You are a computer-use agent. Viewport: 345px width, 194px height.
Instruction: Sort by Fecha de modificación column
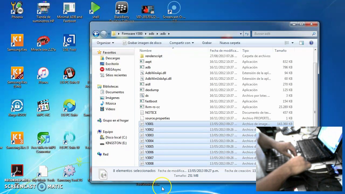coord(225,51)
